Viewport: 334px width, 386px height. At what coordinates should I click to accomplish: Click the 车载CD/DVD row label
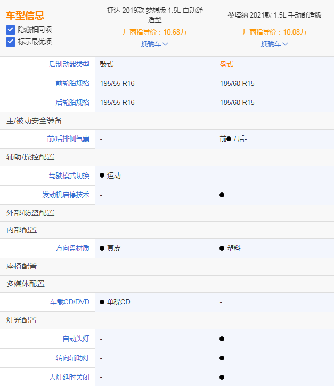[x=70, y=302]
